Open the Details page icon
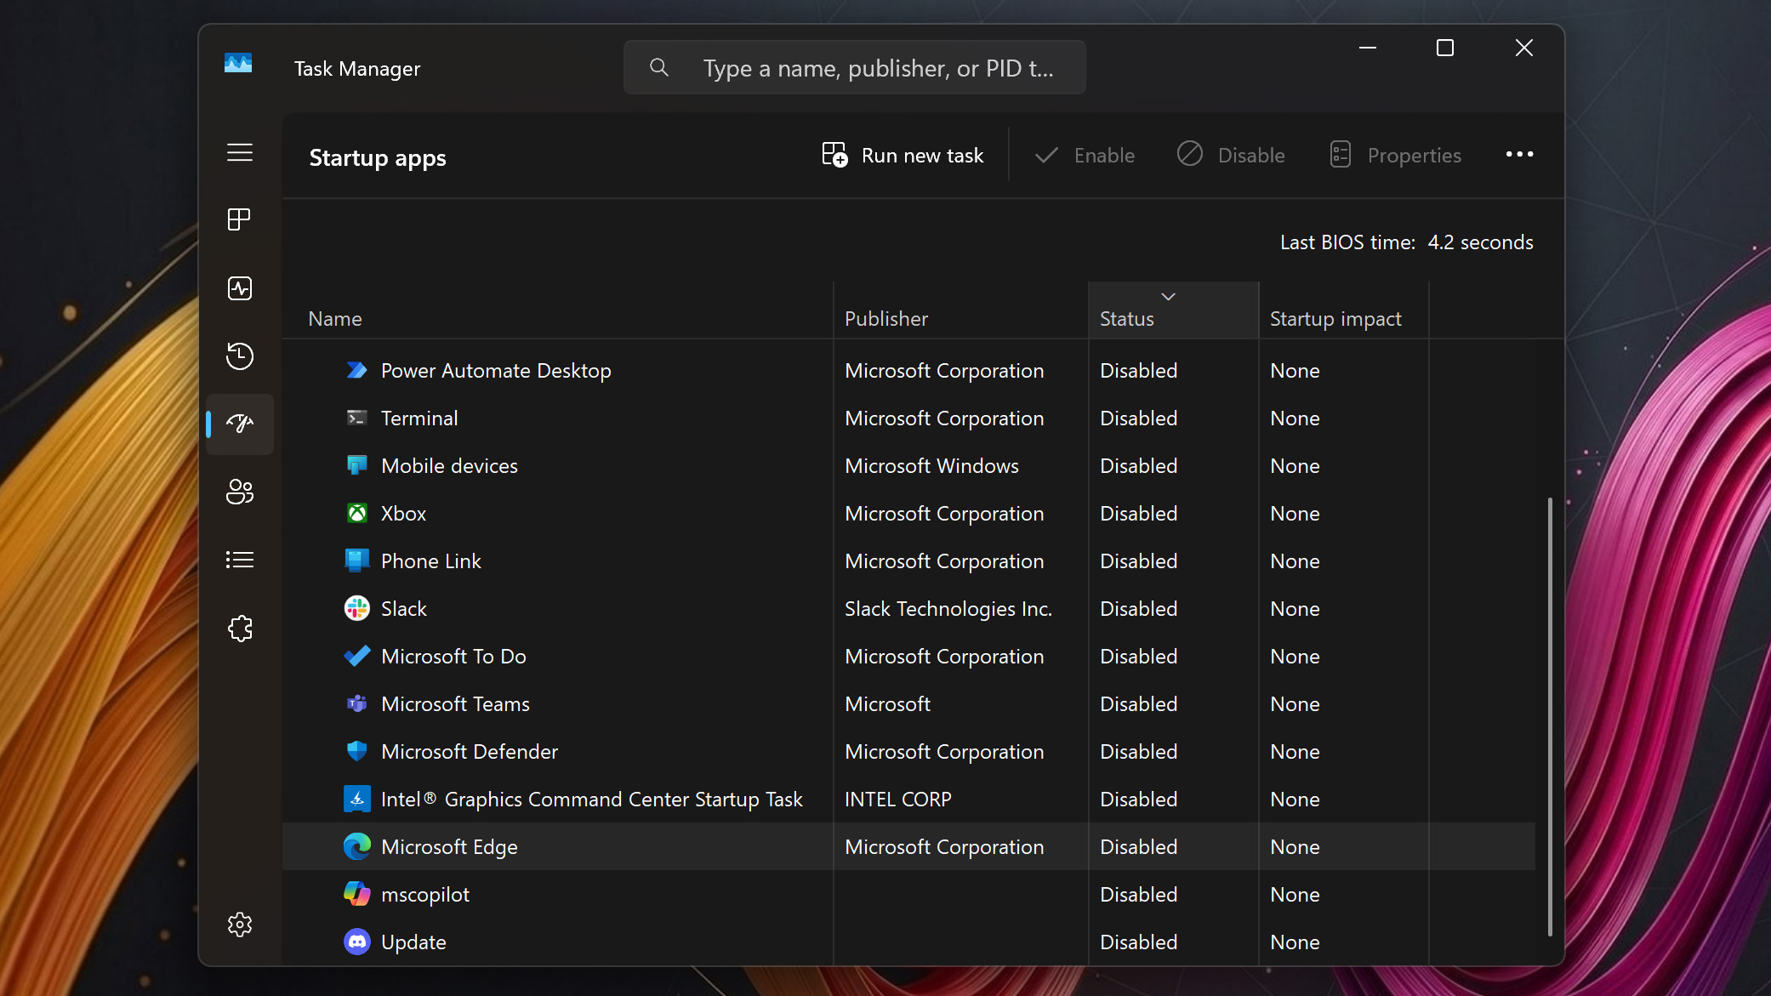1771x996 pixels. tap(240, 560)
